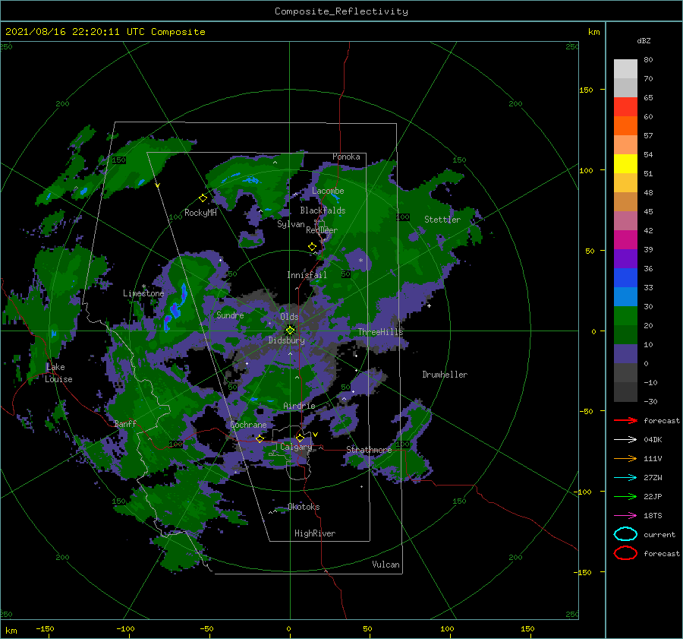Screen dimensions: 683x639
Task: Click the yellow diamond marker above RockyMH
Action: click(203, 198)
